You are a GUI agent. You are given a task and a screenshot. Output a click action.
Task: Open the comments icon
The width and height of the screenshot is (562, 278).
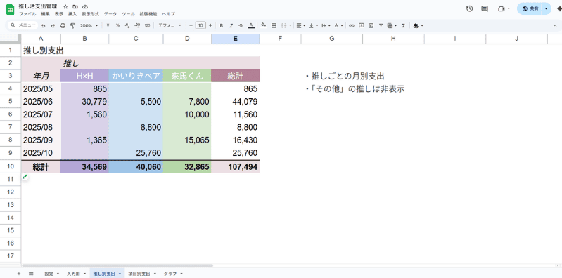(x=485, y=8)
